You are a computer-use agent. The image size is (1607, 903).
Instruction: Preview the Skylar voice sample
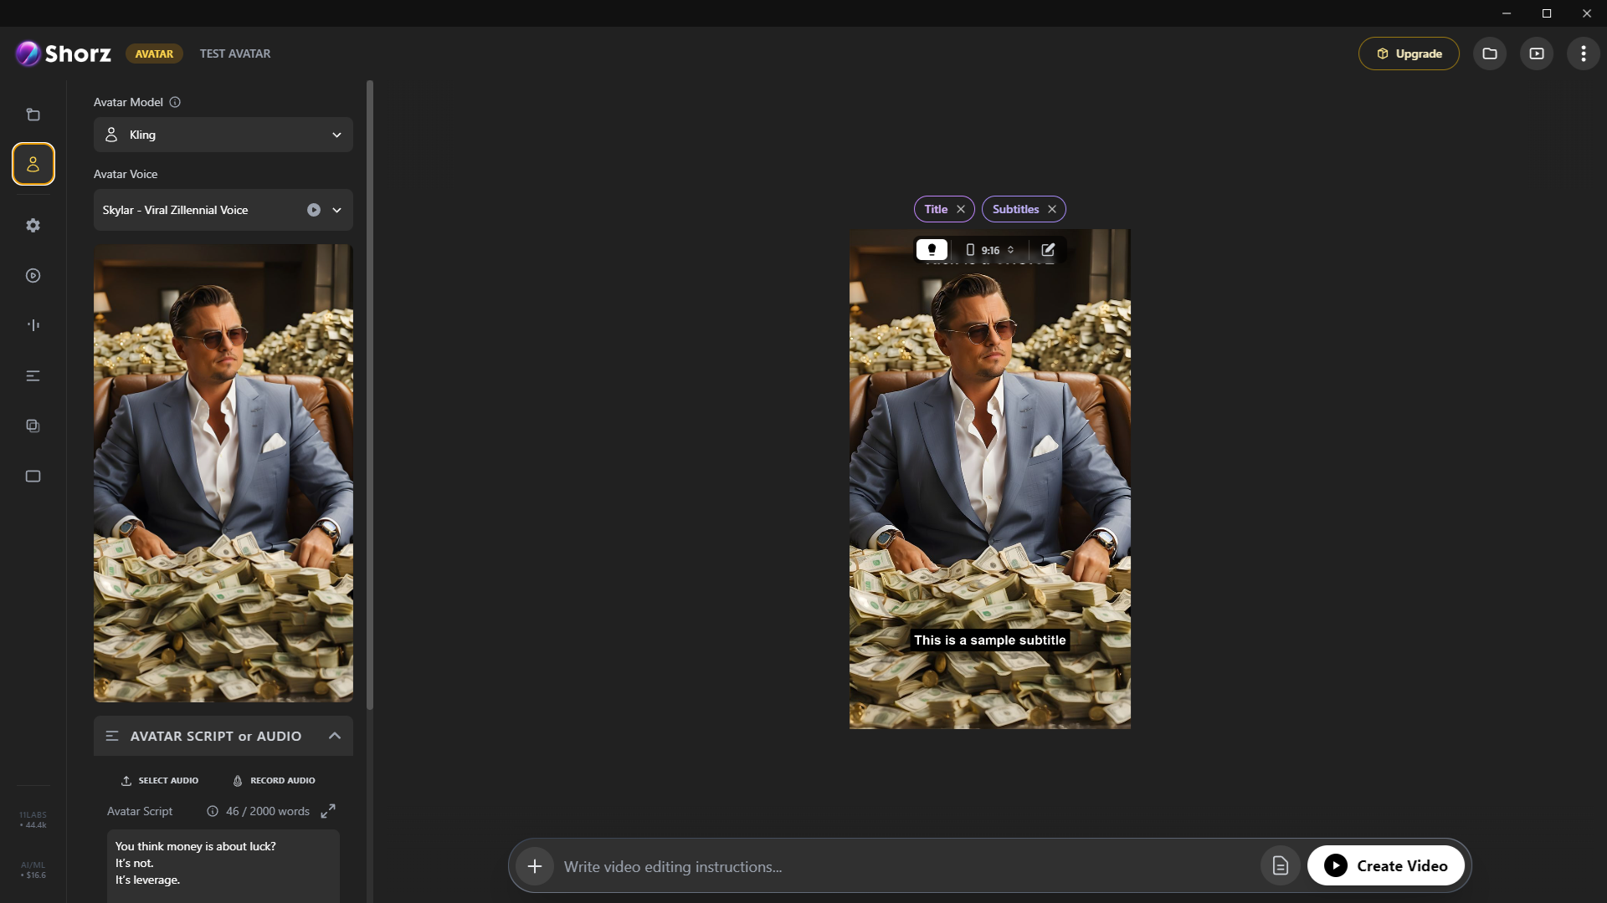(x=314, y=210)
